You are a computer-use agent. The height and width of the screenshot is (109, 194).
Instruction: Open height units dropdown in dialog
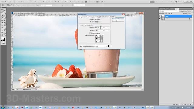tap(106, 31)
